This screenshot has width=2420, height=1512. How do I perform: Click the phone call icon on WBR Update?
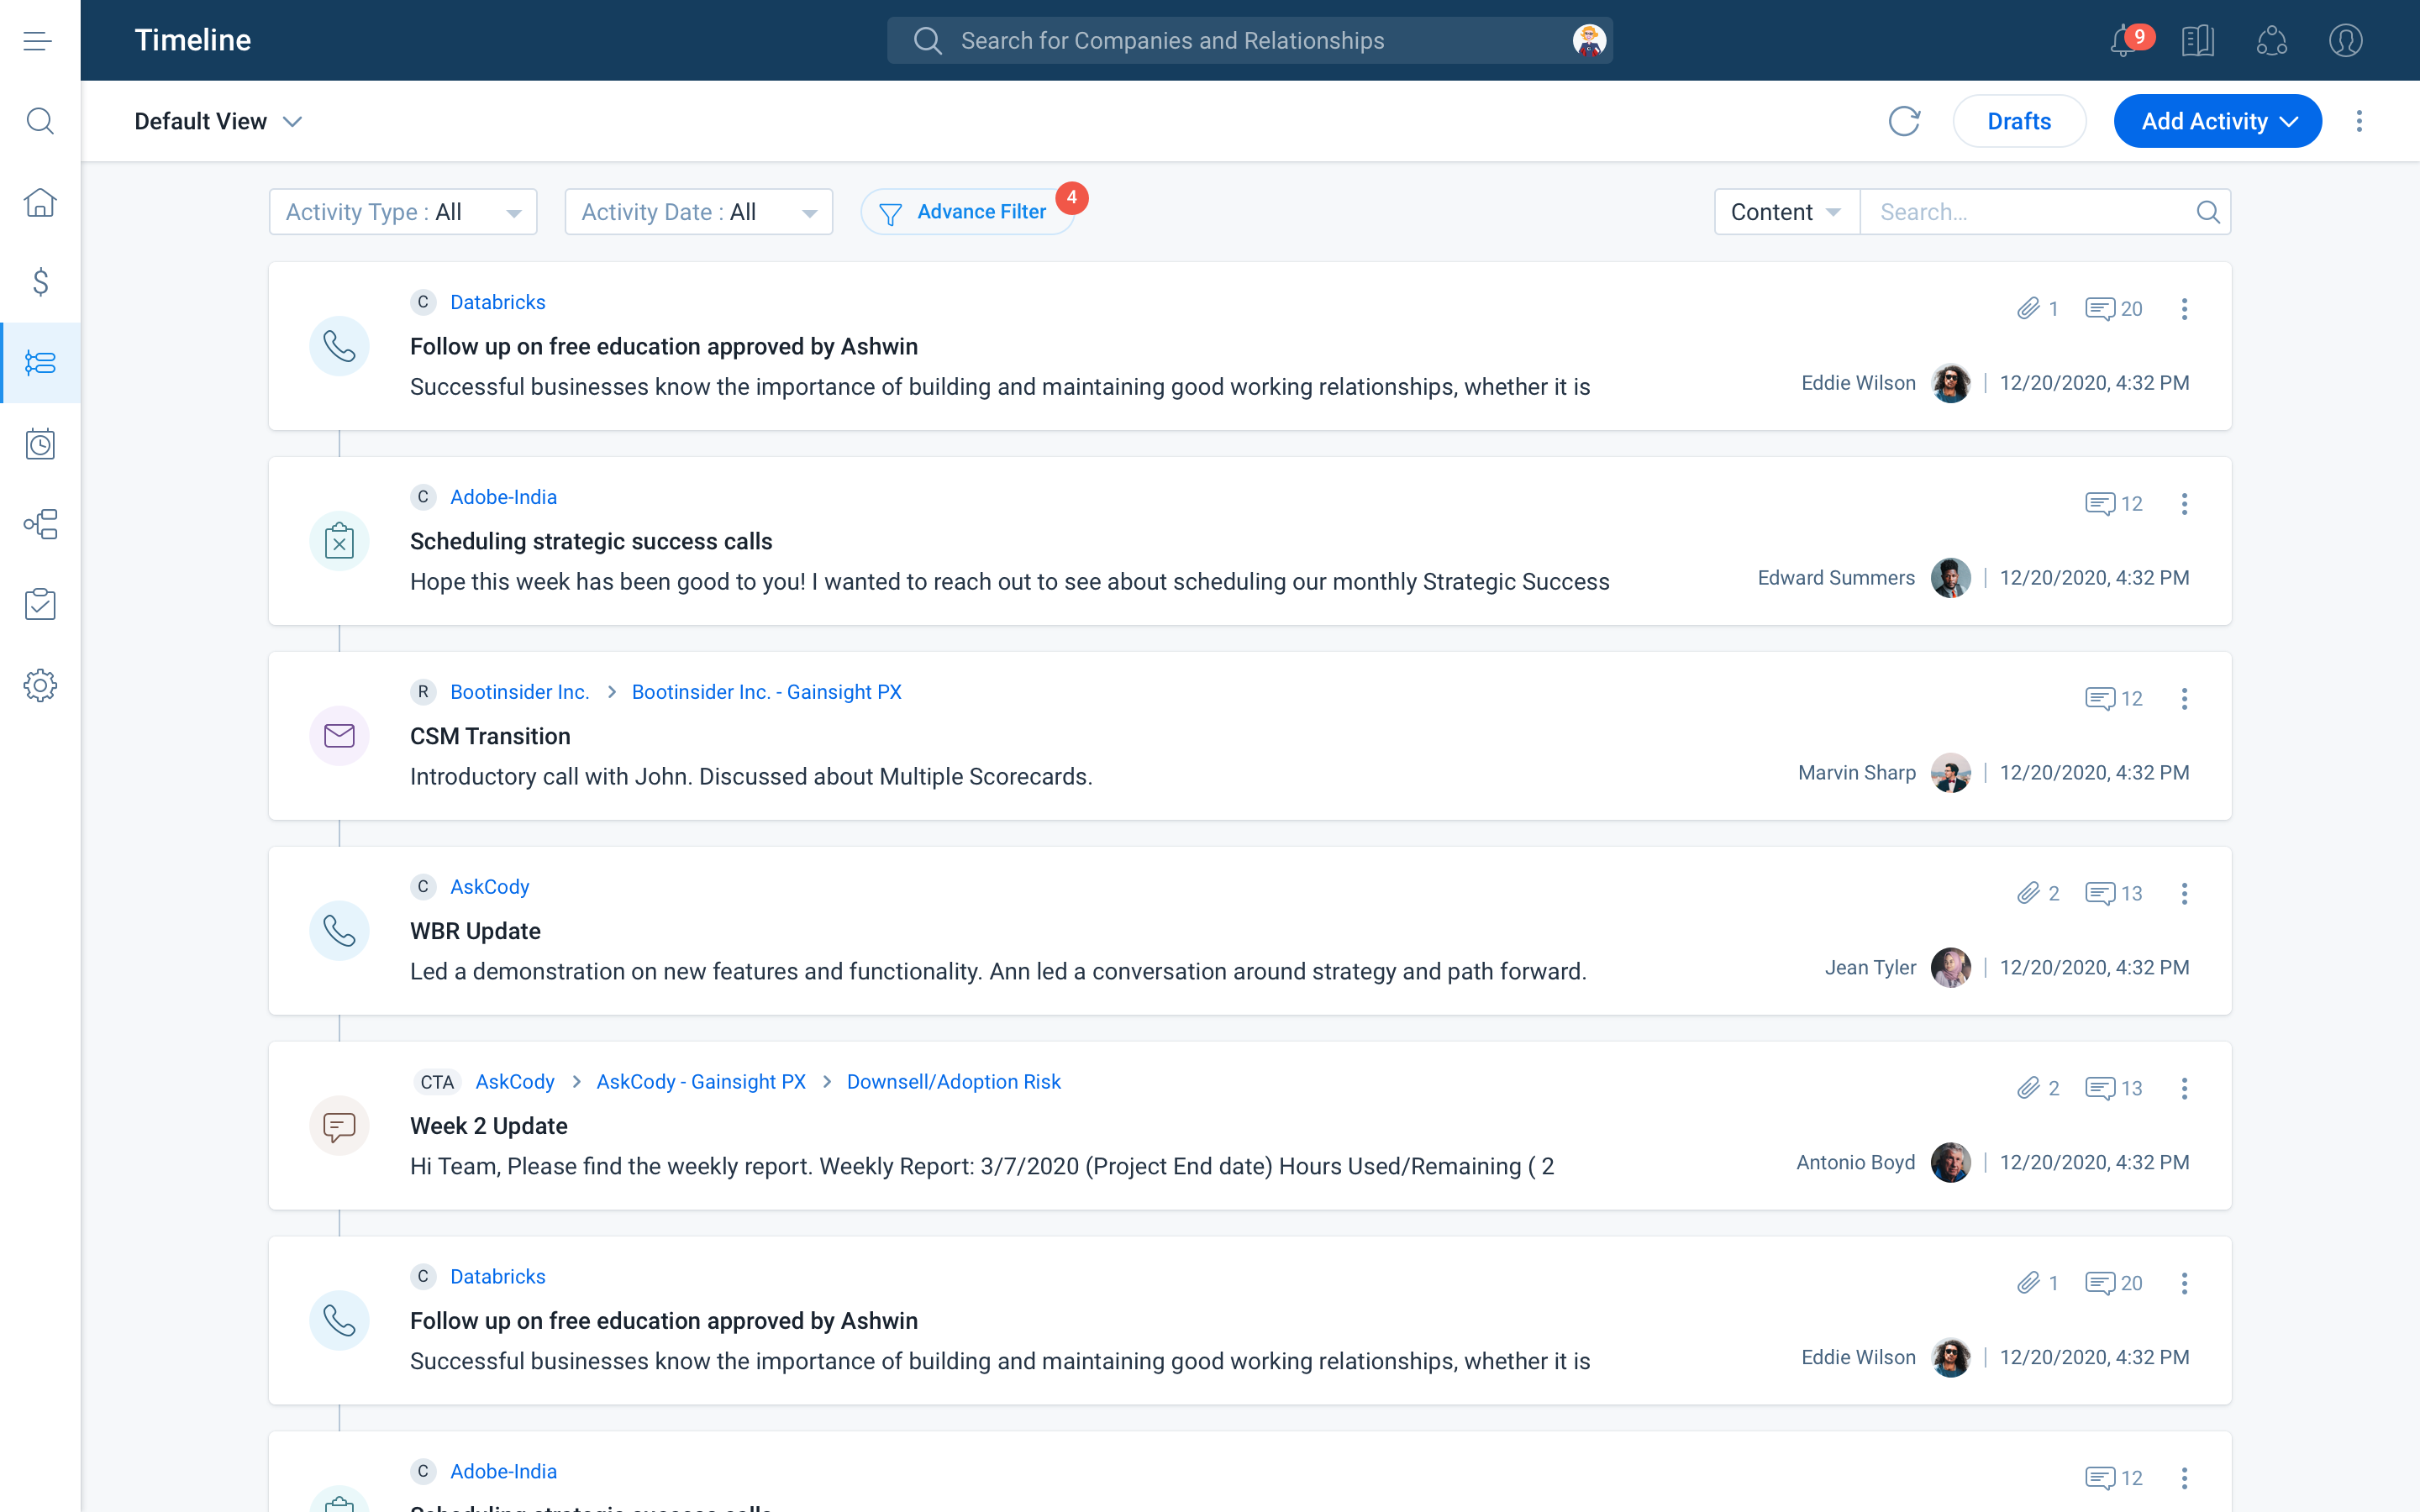tap(339, 931)
